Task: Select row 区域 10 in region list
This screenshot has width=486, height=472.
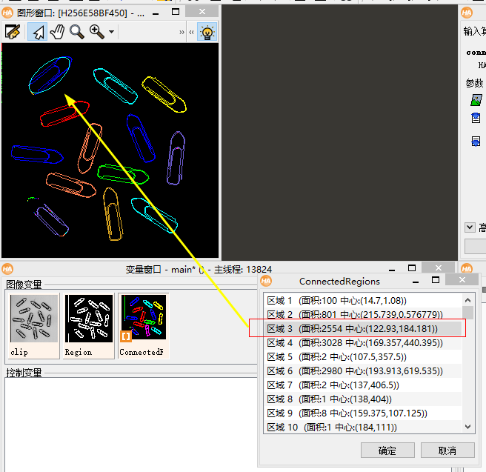Action: (362, 427)
